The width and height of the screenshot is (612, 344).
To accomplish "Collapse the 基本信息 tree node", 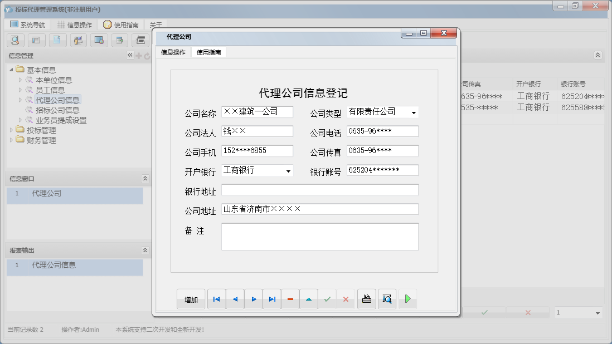I will tap(11, 70).
